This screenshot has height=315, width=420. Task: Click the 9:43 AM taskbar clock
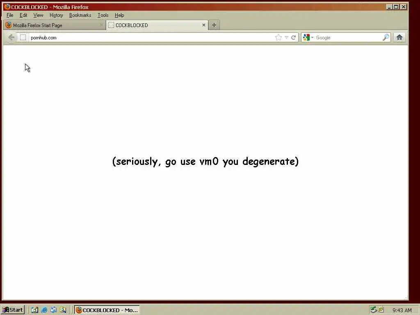[x=402, y=310]
